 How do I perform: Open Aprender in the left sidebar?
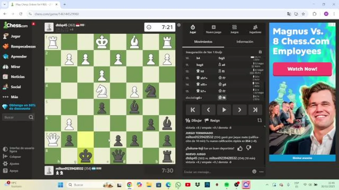click(15, 56)
